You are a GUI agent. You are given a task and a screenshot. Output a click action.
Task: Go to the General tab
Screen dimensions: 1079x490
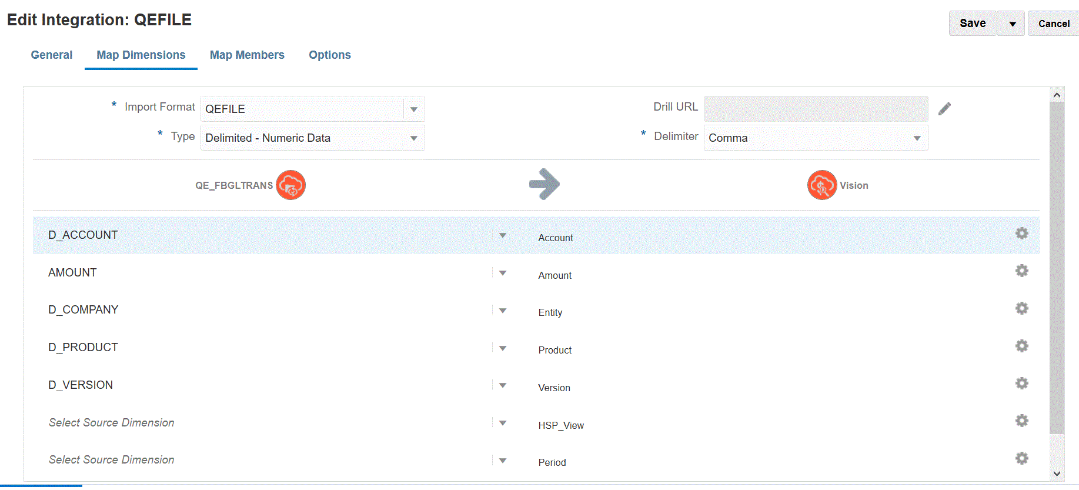(x=52, y=55)
